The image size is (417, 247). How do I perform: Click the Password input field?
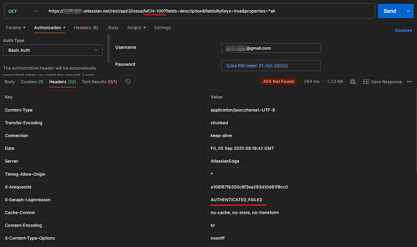coord(271,65)
